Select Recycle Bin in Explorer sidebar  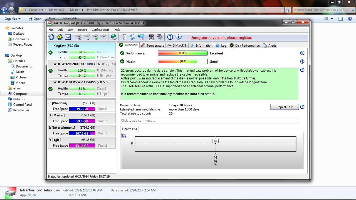(21, 110)
